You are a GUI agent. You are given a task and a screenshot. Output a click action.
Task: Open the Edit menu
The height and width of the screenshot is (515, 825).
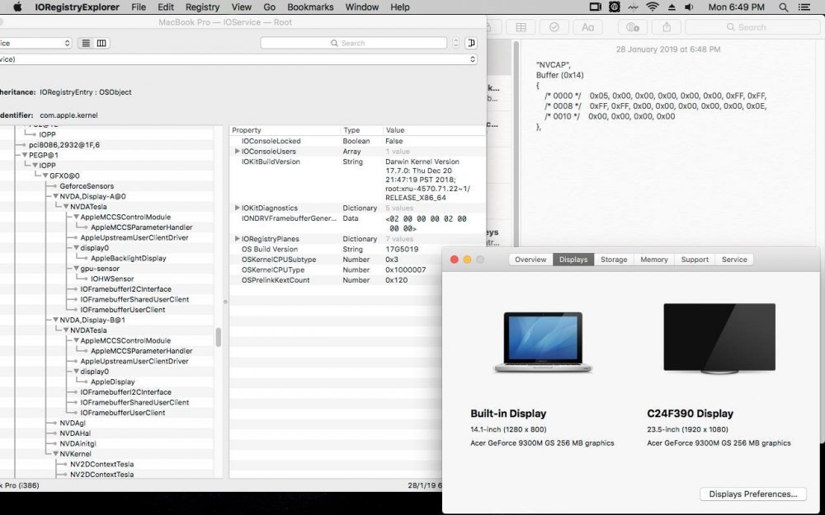tap(166, 7)
